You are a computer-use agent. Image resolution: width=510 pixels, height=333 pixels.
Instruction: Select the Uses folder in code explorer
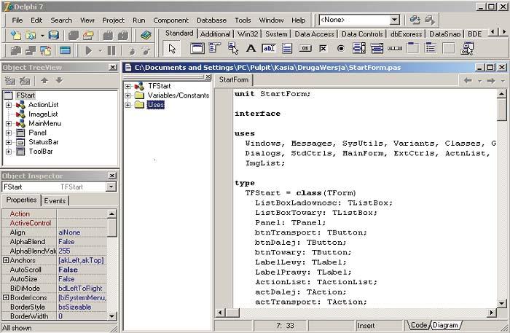coord(155,105)
